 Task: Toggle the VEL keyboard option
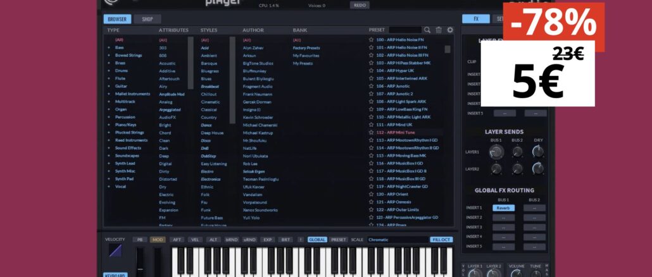click(195, 240)
